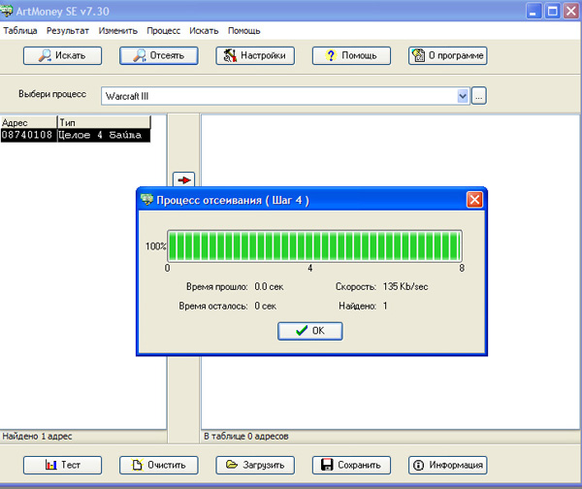Click the ellipsis button beside process list
The image size is (582, 489).
[x=479, y=96]
